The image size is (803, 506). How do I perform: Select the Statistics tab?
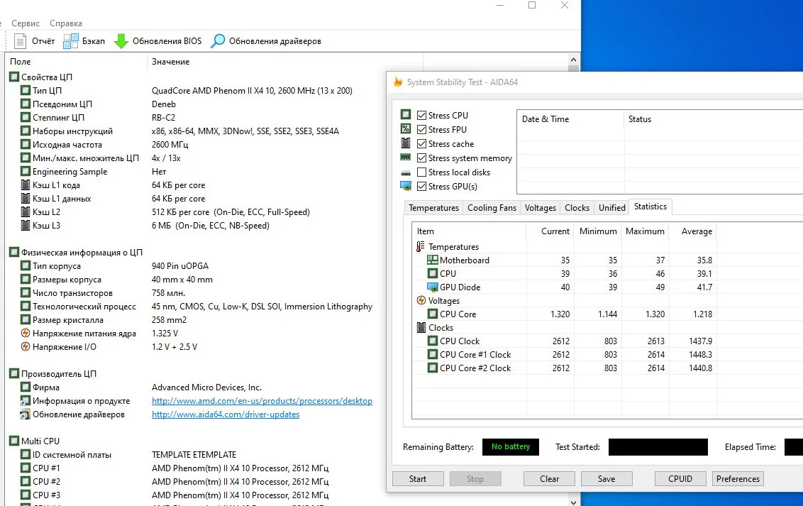point(650,207)
